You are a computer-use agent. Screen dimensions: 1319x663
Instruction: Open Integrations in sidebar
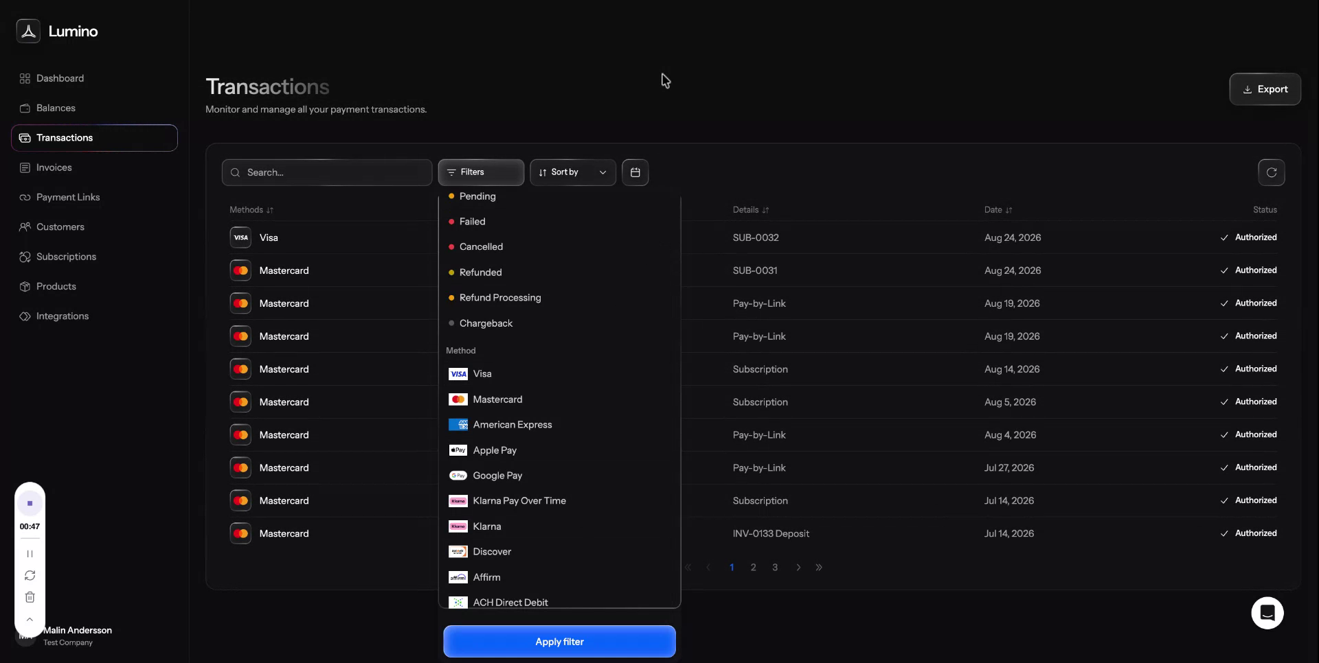tap(94, 316)
